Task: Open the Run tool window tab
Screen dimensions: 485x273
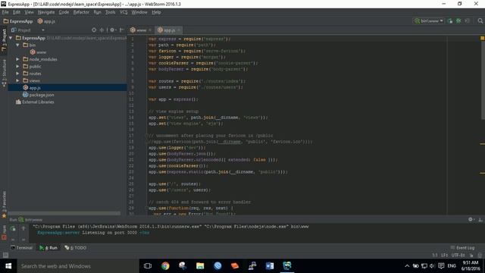Action: 48,248
